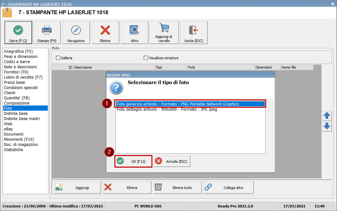Click the Creazione and Ultima modifica status text
This screenshot has height=211, width=337.
[53, 206]
